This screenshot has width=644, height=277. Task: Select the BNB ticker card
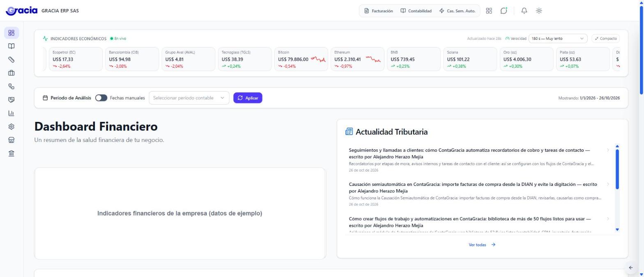click(414, 59)
